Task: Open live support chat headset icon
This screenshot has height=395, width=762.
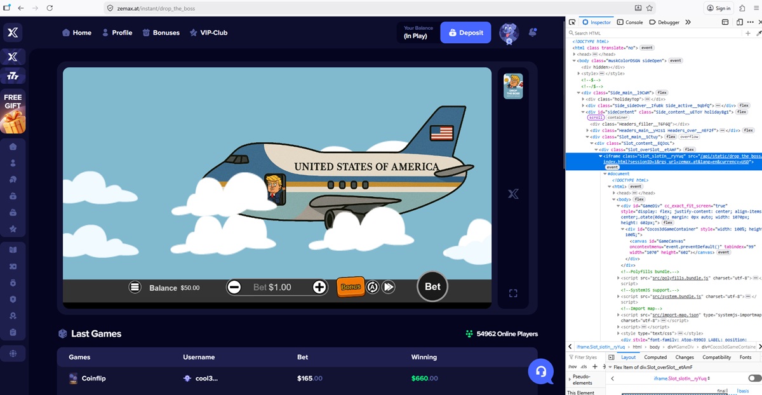Action: tap(540, 372)
